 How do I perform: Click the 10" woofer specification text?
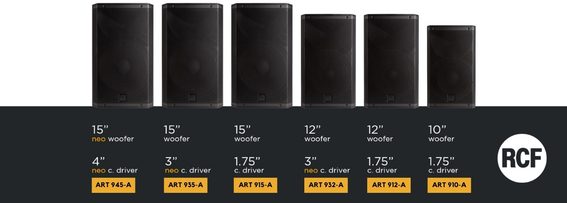coord(441,134)
